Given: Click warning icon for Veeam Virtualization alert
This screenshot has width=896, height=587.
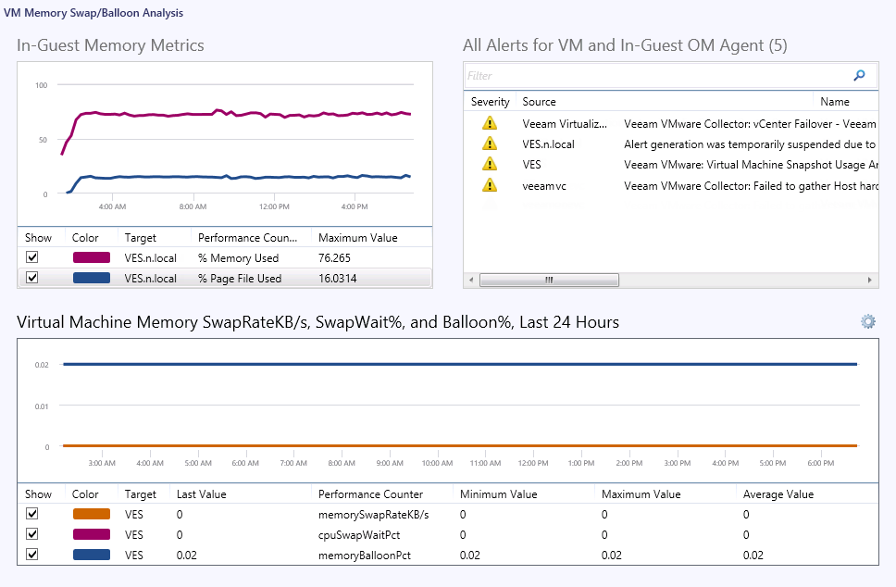Looking at the screenshot, I should 490,123.
